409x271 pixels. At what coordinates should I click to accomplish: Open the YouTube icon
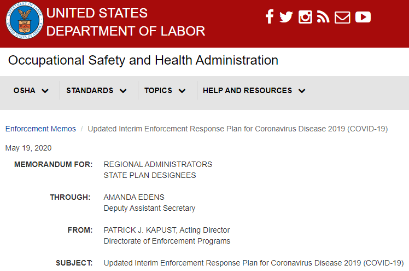point(363,17)
